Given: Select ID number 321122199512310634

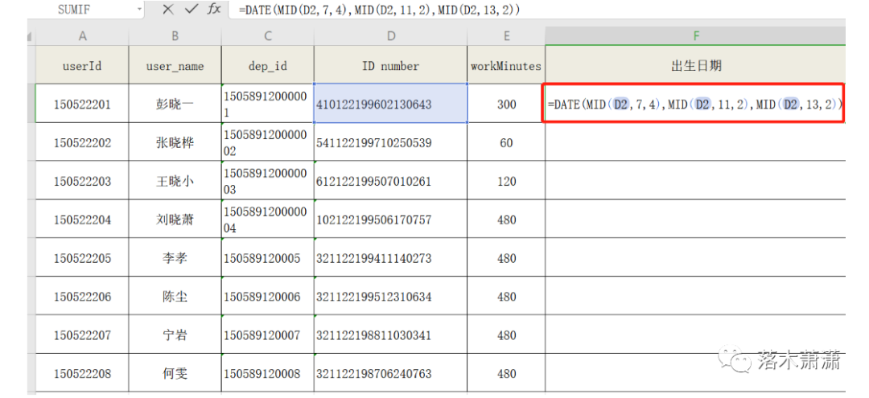Looking at the screenshot, I should click(391, 296).
